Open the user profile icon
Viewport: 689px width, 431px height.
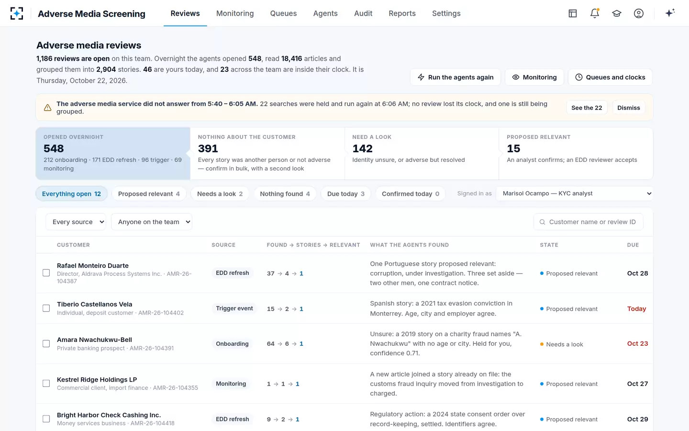pyautogui.click(x=639, y=13)
